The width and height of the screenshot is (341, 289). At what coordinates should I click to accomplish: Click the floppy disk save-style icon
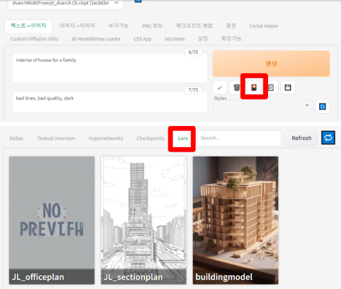coord(288,87)
